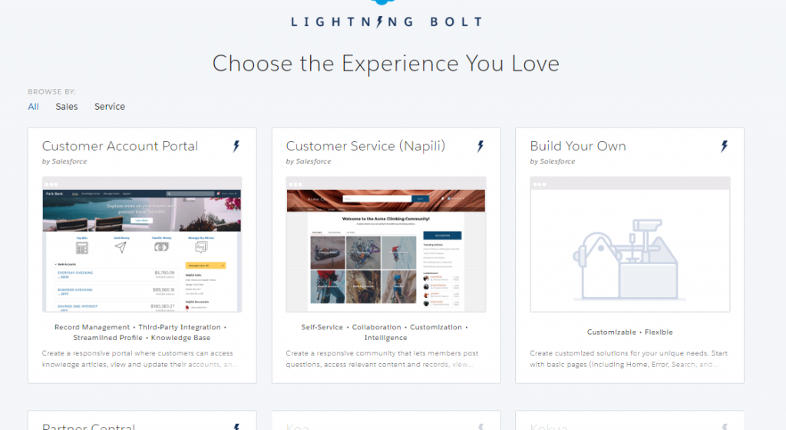Open the Build Your Own title

point(578,146)
